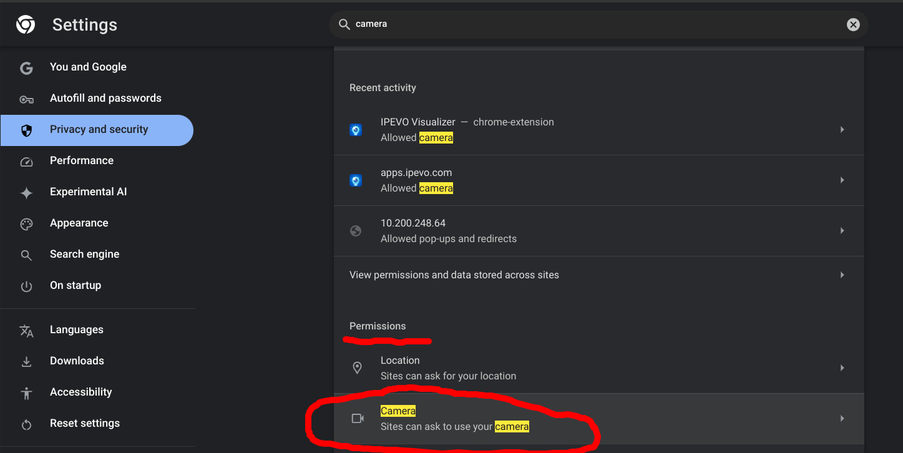Open Autofill and passwords settings

[105, 98]
